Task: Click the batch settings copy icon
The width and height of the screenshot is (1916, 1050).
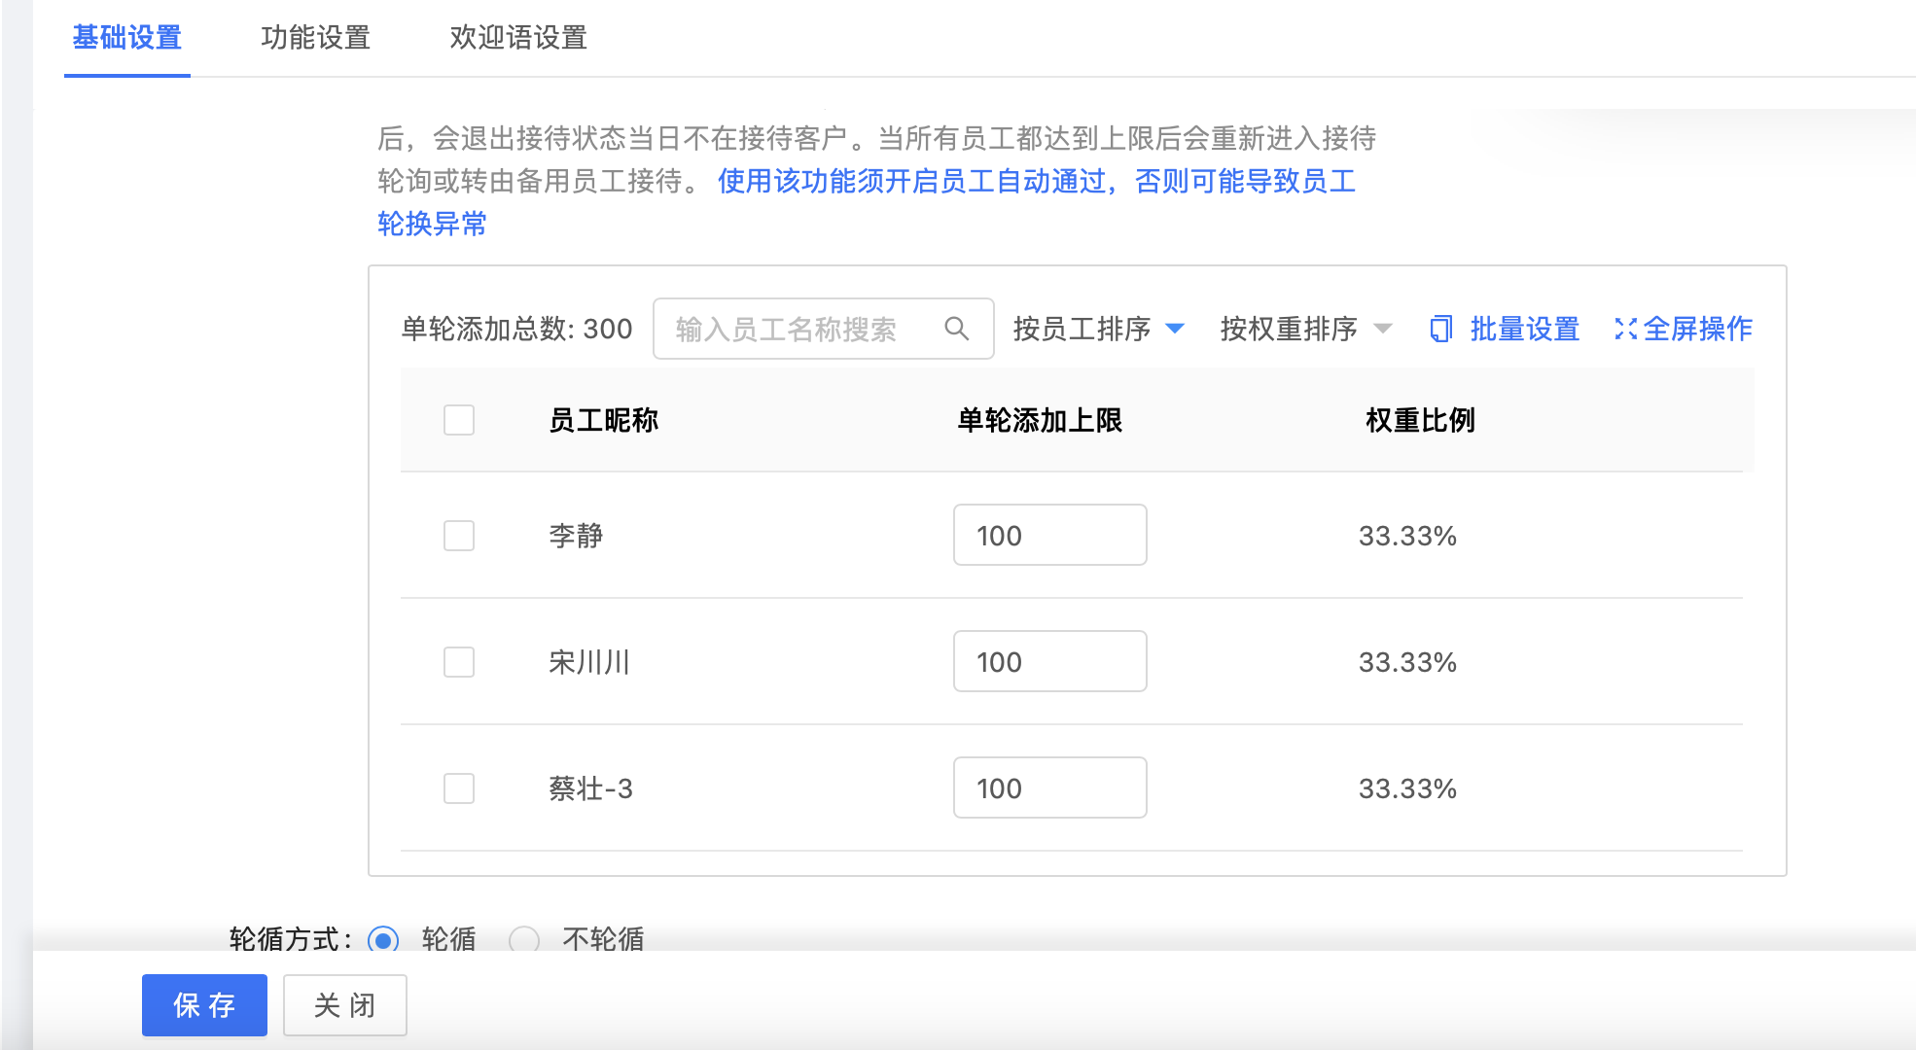Action: (x=1441, y=329)
